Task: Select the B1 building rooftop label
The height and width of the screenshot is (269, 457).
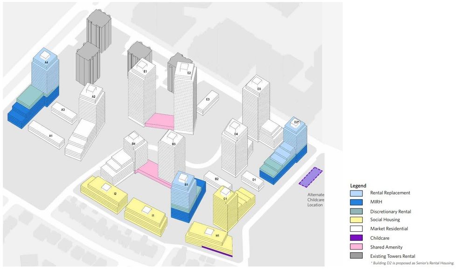Action: (x=186, y=185)
